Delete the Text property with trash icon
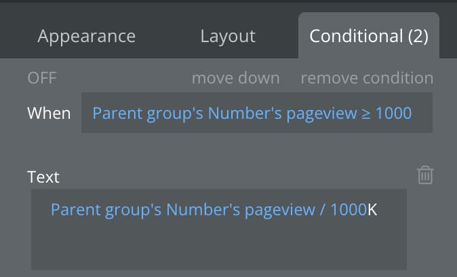Viewport: 457px width, 277px height. pos(426,175)
